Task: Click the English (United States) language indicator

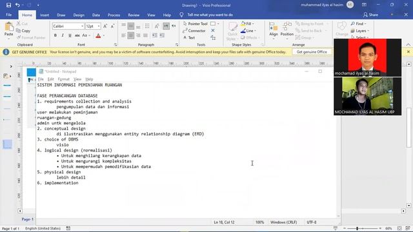Action: [43, 228]
